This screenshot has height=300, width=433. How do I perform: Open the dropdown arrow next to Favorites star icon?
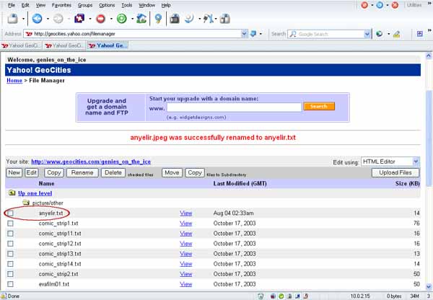click(x=89, y=19)
